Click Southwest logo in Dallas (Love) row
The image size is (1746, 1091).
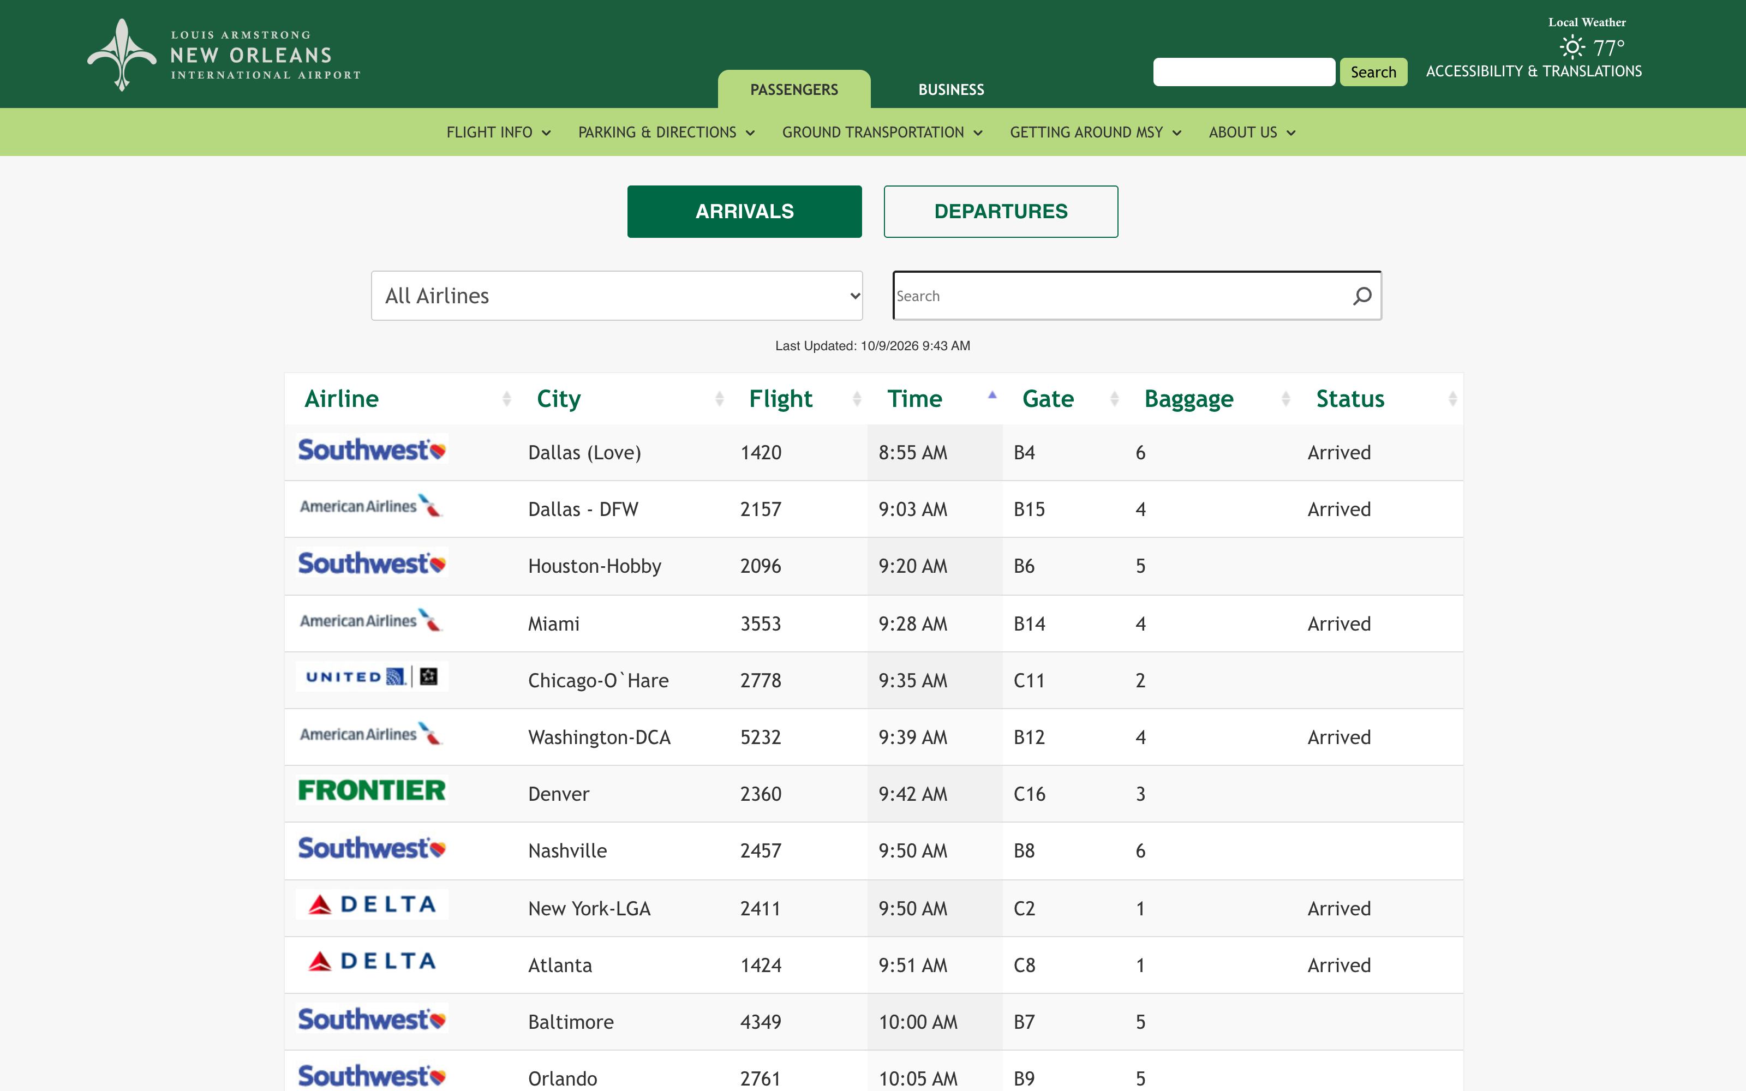pos(372,449)
